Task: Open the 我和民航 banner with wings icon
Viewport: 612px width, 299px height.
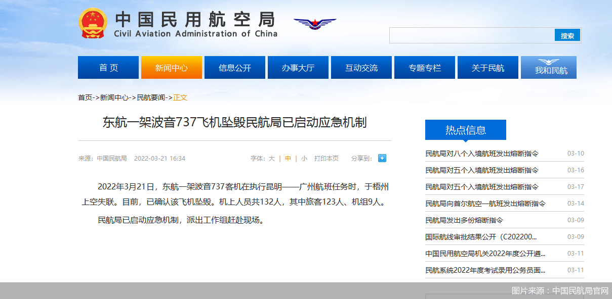Action: 549,67
